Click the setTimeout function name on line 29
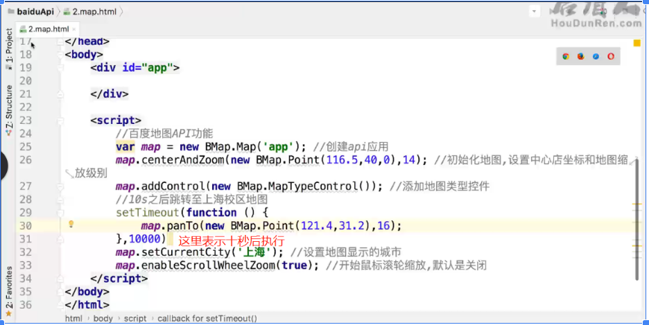 pos(148,213)
